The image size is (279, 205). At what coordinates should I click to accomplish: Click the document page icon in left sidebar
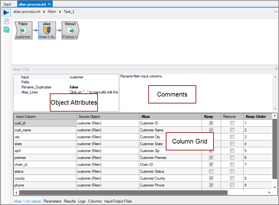pos(6,21)
